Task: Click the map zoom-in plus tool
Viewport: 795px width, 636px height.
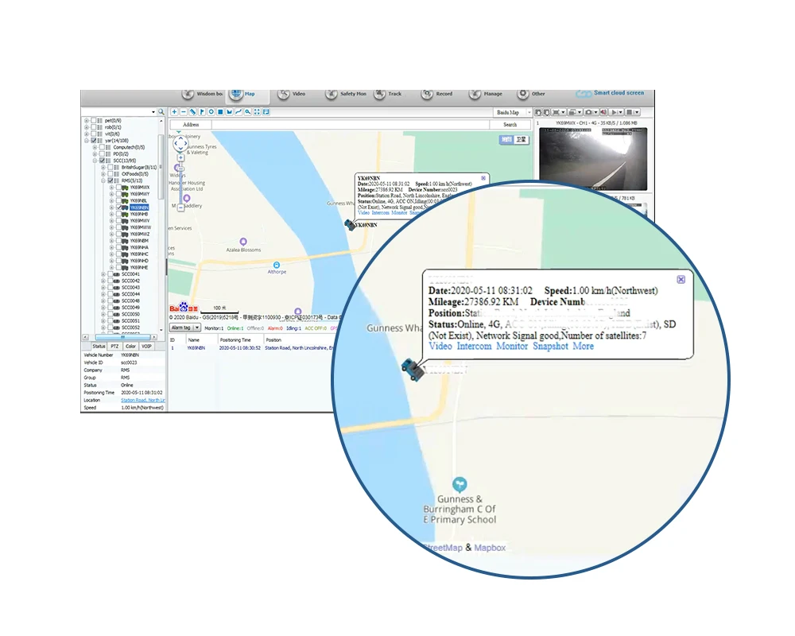Action: click(175, 112)
